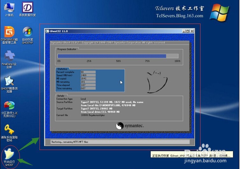The height and width of the screenshot is (169, 240).
Task: Click current file 10806 Royale.msstyles
Action: 93,115
